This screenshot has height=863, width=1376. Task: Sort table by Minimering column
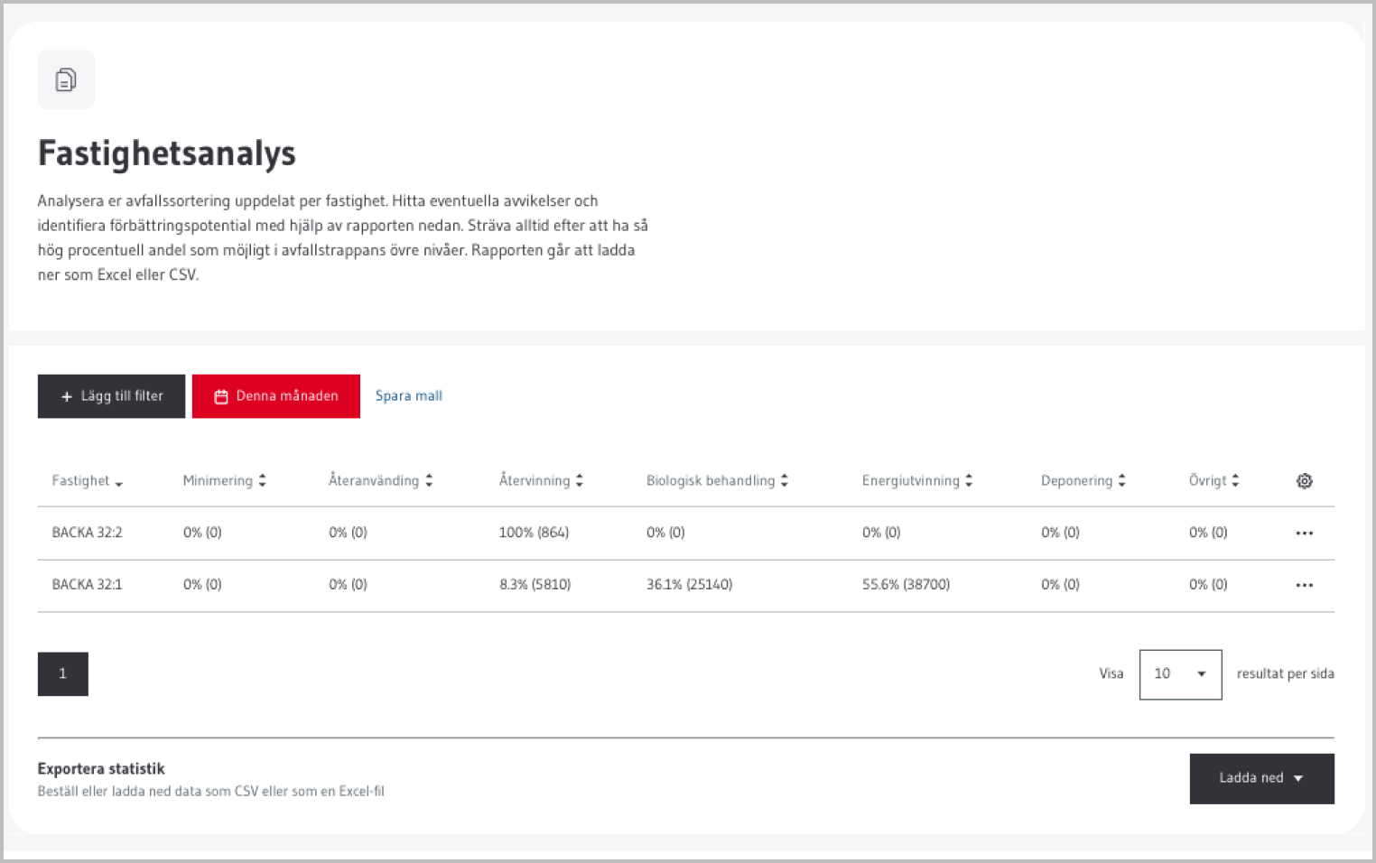tap(224, 481)
